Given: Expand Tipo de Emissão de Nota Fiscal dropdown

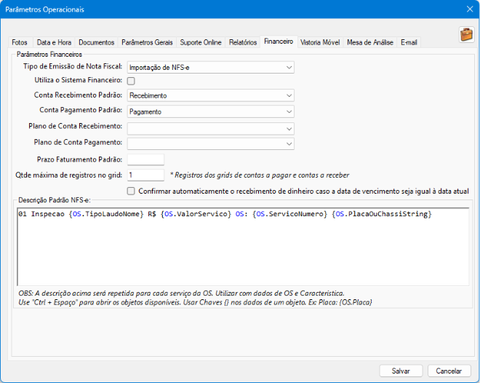Looking at the screenshot, I should click(211, 68).
